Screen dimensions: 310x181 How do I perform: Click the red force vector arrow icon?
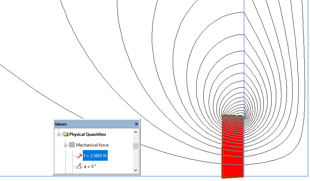[79, 155]
